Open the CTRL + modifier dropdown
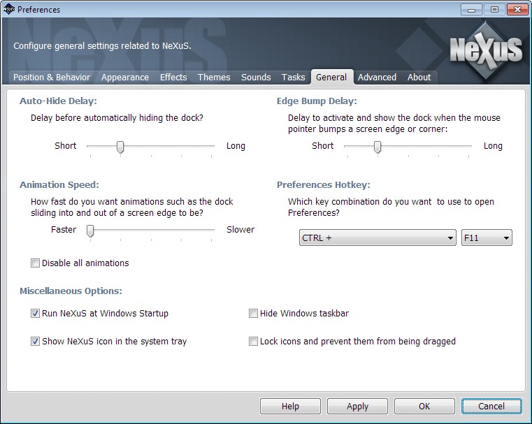The height and width of the screenshot is (424, 532). 378,238
